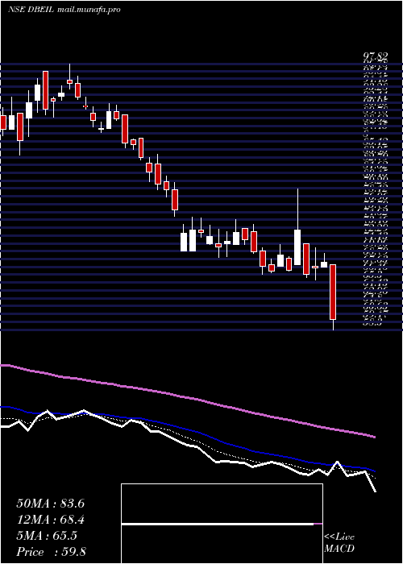Click the last large red candlestick
Viewport: 403px width, 564px height.
tap(333, 292)
